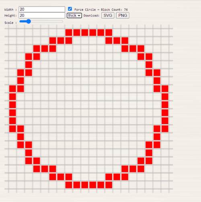Click the Scale label

click(10, 23)
